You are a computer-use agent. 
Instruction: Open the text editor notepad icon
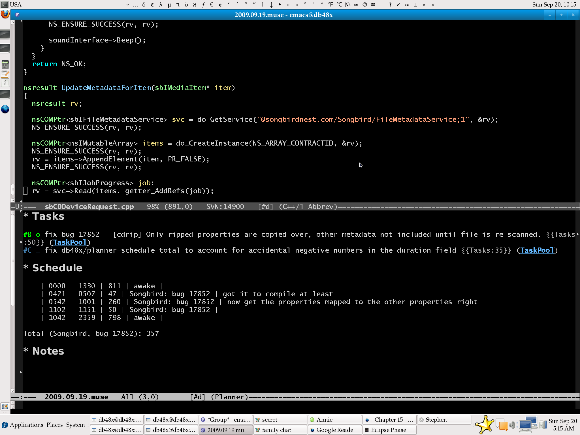pos(5,74)
